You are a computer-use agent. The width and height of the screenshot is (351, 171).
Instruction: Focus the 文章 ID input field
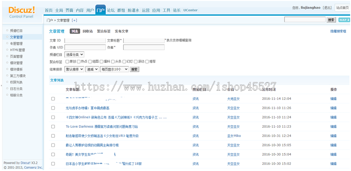(85, 41)
